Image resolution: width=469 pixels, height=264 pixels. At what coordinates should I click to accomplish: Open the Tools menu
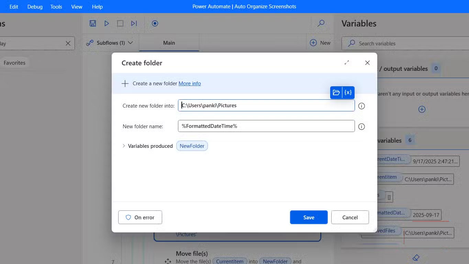(x=56, y=7)
